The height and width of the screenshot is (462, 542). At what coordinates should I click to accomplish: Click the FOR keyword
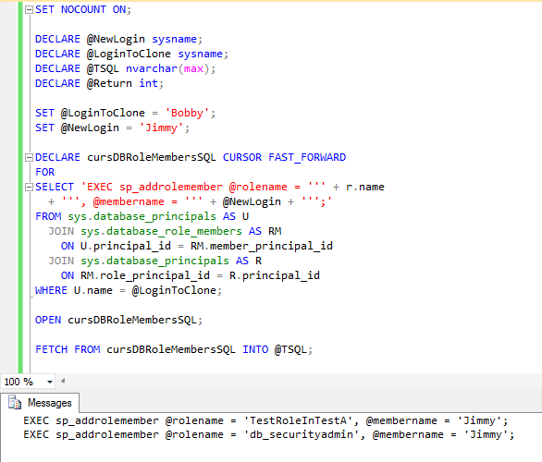pyautogui.click(x=45, y=172)
